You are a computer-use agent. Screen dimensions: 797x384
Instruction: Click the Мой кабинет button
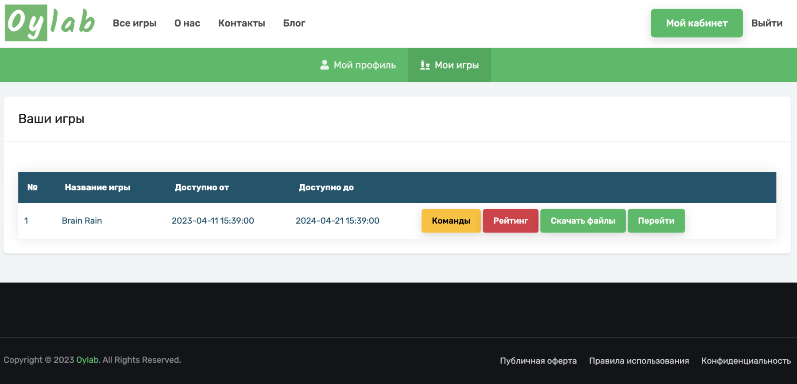pos(696,23)
